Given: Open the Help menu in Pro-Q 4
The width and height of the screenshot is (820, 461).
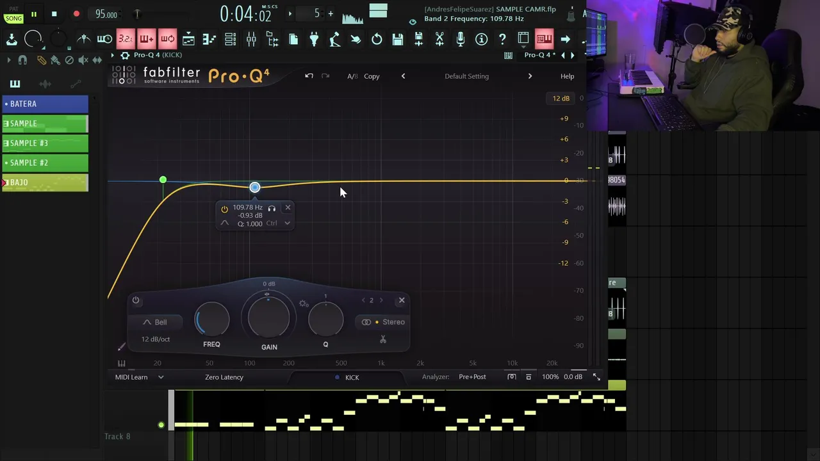Looking at the screenshot, I should tap(567, 76).
